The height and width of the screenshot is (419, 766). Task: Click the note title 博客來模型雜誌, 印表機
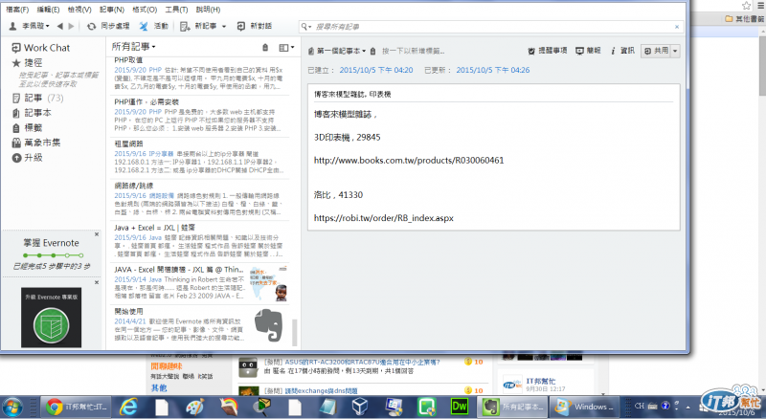[x=352, y=95]
